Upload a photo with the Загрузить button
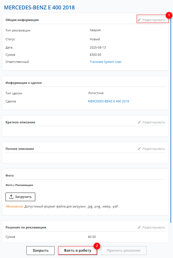The image size is (173, 258). 20,197
